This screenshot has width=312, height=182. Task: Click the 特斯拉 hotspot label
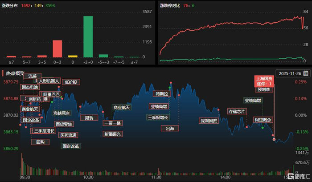(x=162, y=94)
